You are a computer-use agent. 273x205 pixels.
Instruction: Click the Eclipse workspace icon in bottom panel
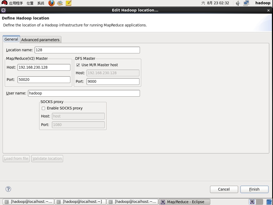click(x=252, y=202)
